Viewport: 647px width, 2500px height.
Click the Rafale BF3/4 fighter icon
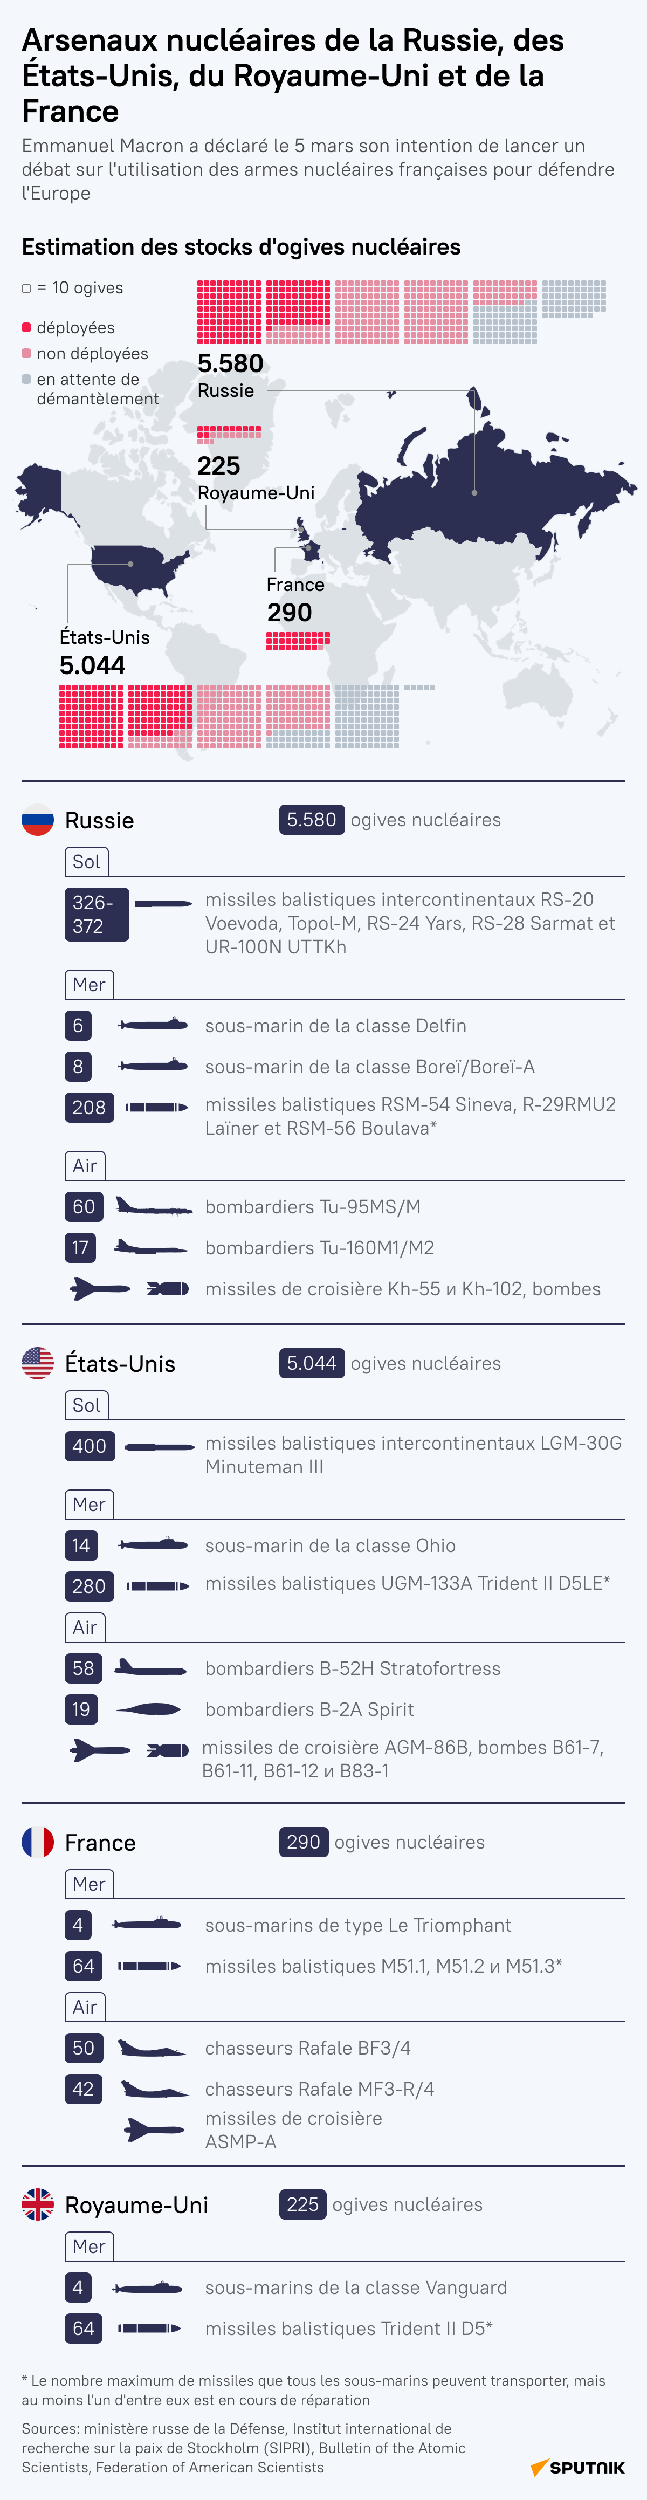(152, 2048)
